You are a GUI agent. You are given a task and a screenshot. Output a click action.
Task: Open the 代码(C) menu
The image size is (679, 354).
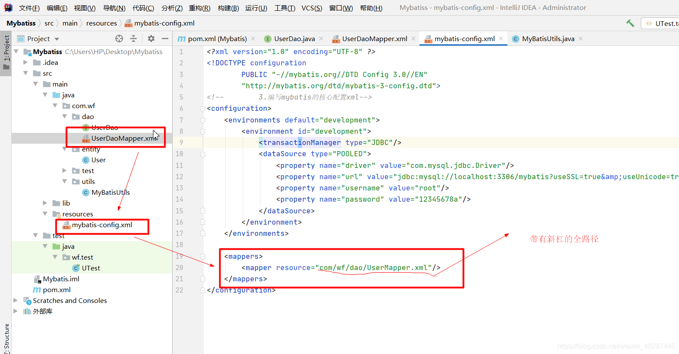(143, 8)
